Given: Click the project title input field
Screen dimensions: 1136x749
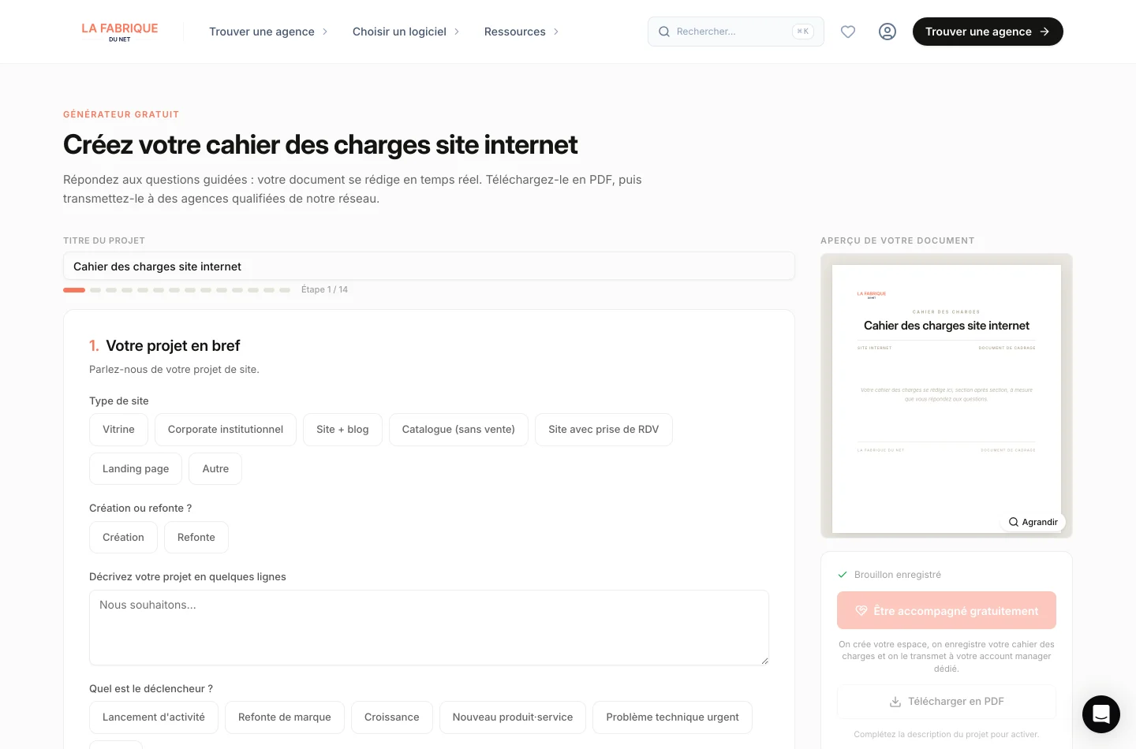Looking at the screenshot, I should tap(429, 266).
